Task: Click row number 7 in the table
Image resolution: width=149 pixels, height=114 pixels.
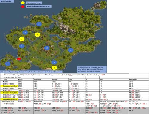Action: (x=4, y=95)
